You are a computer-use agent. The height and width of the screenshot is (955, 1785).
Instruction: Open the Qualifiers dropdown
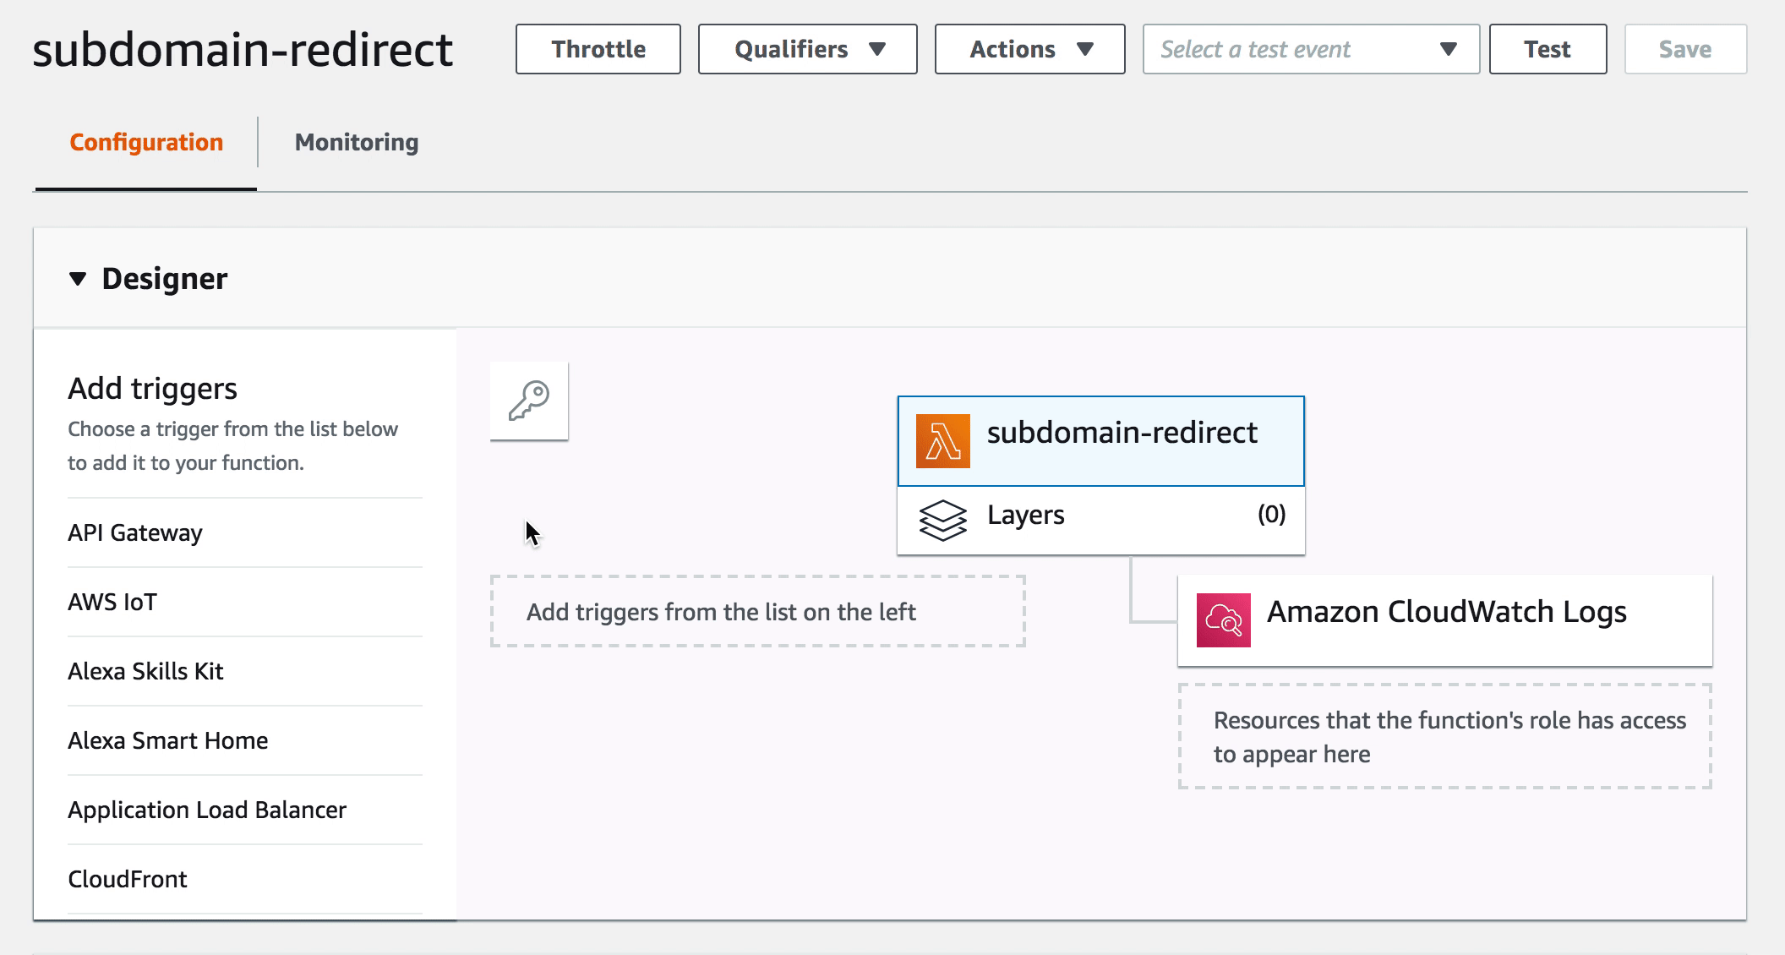pos(807,49)
